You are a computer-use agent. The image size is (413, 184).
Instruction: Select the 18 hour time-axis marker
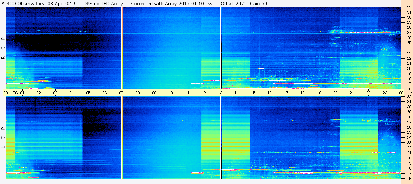[x=303, y=93]
